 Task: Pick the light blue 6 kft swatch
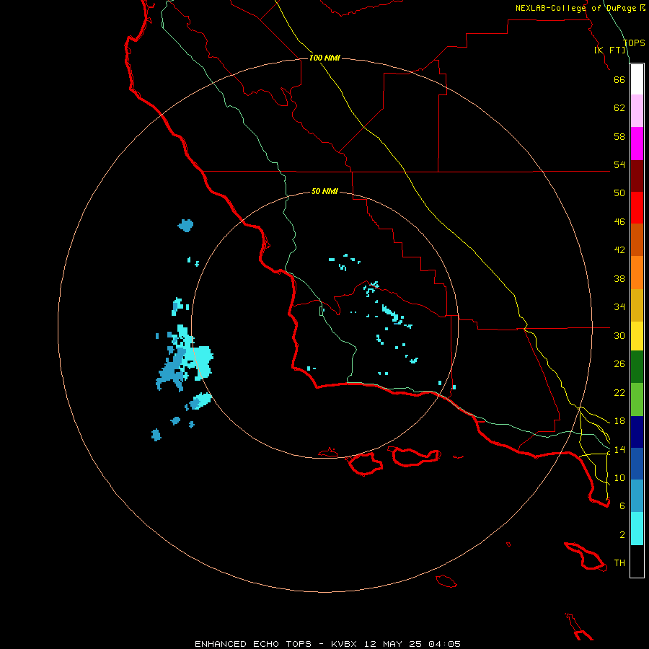(x=637, y=496)
